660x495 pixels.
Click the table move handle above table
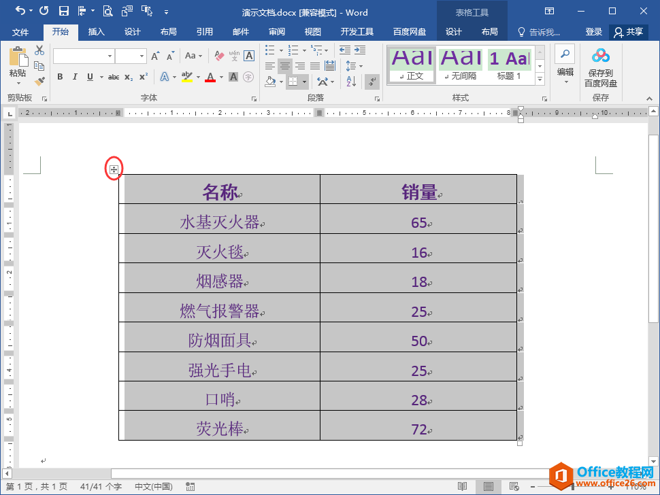point(114,169)
